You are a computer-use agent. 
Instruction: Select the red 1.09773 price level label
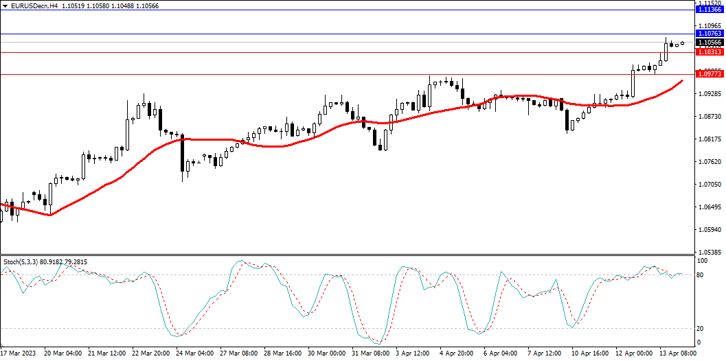[711, 74]
